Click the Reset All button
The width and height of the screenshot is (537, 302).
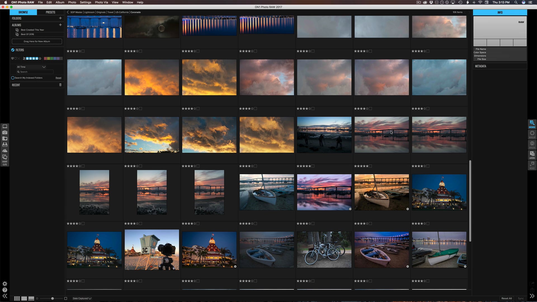click(507, 298)
